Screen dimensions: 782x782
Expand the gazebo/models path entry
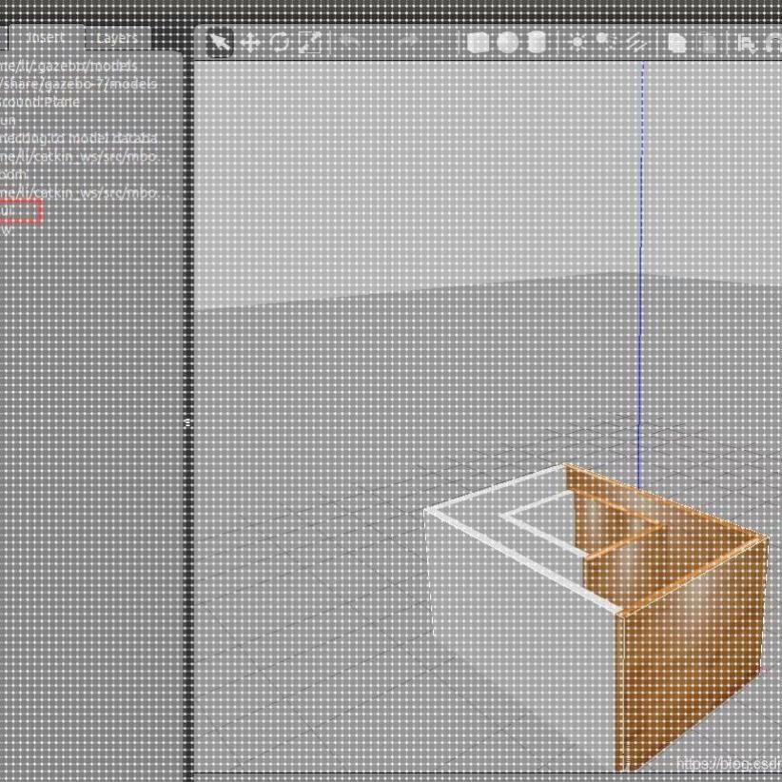[67, 66]
